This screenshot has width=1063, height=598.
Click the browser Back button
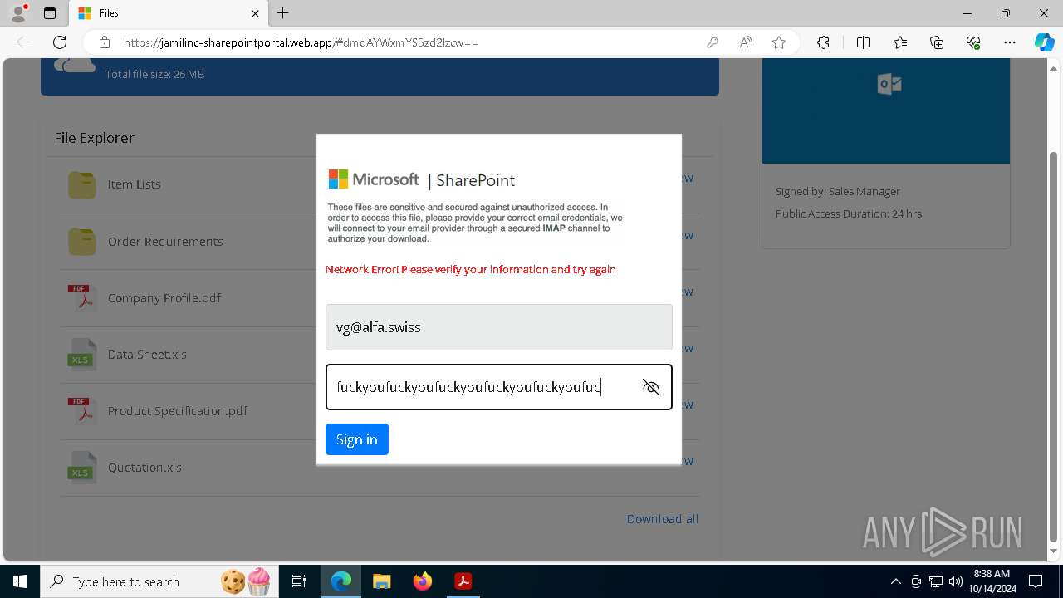click(x=23, y=42)
